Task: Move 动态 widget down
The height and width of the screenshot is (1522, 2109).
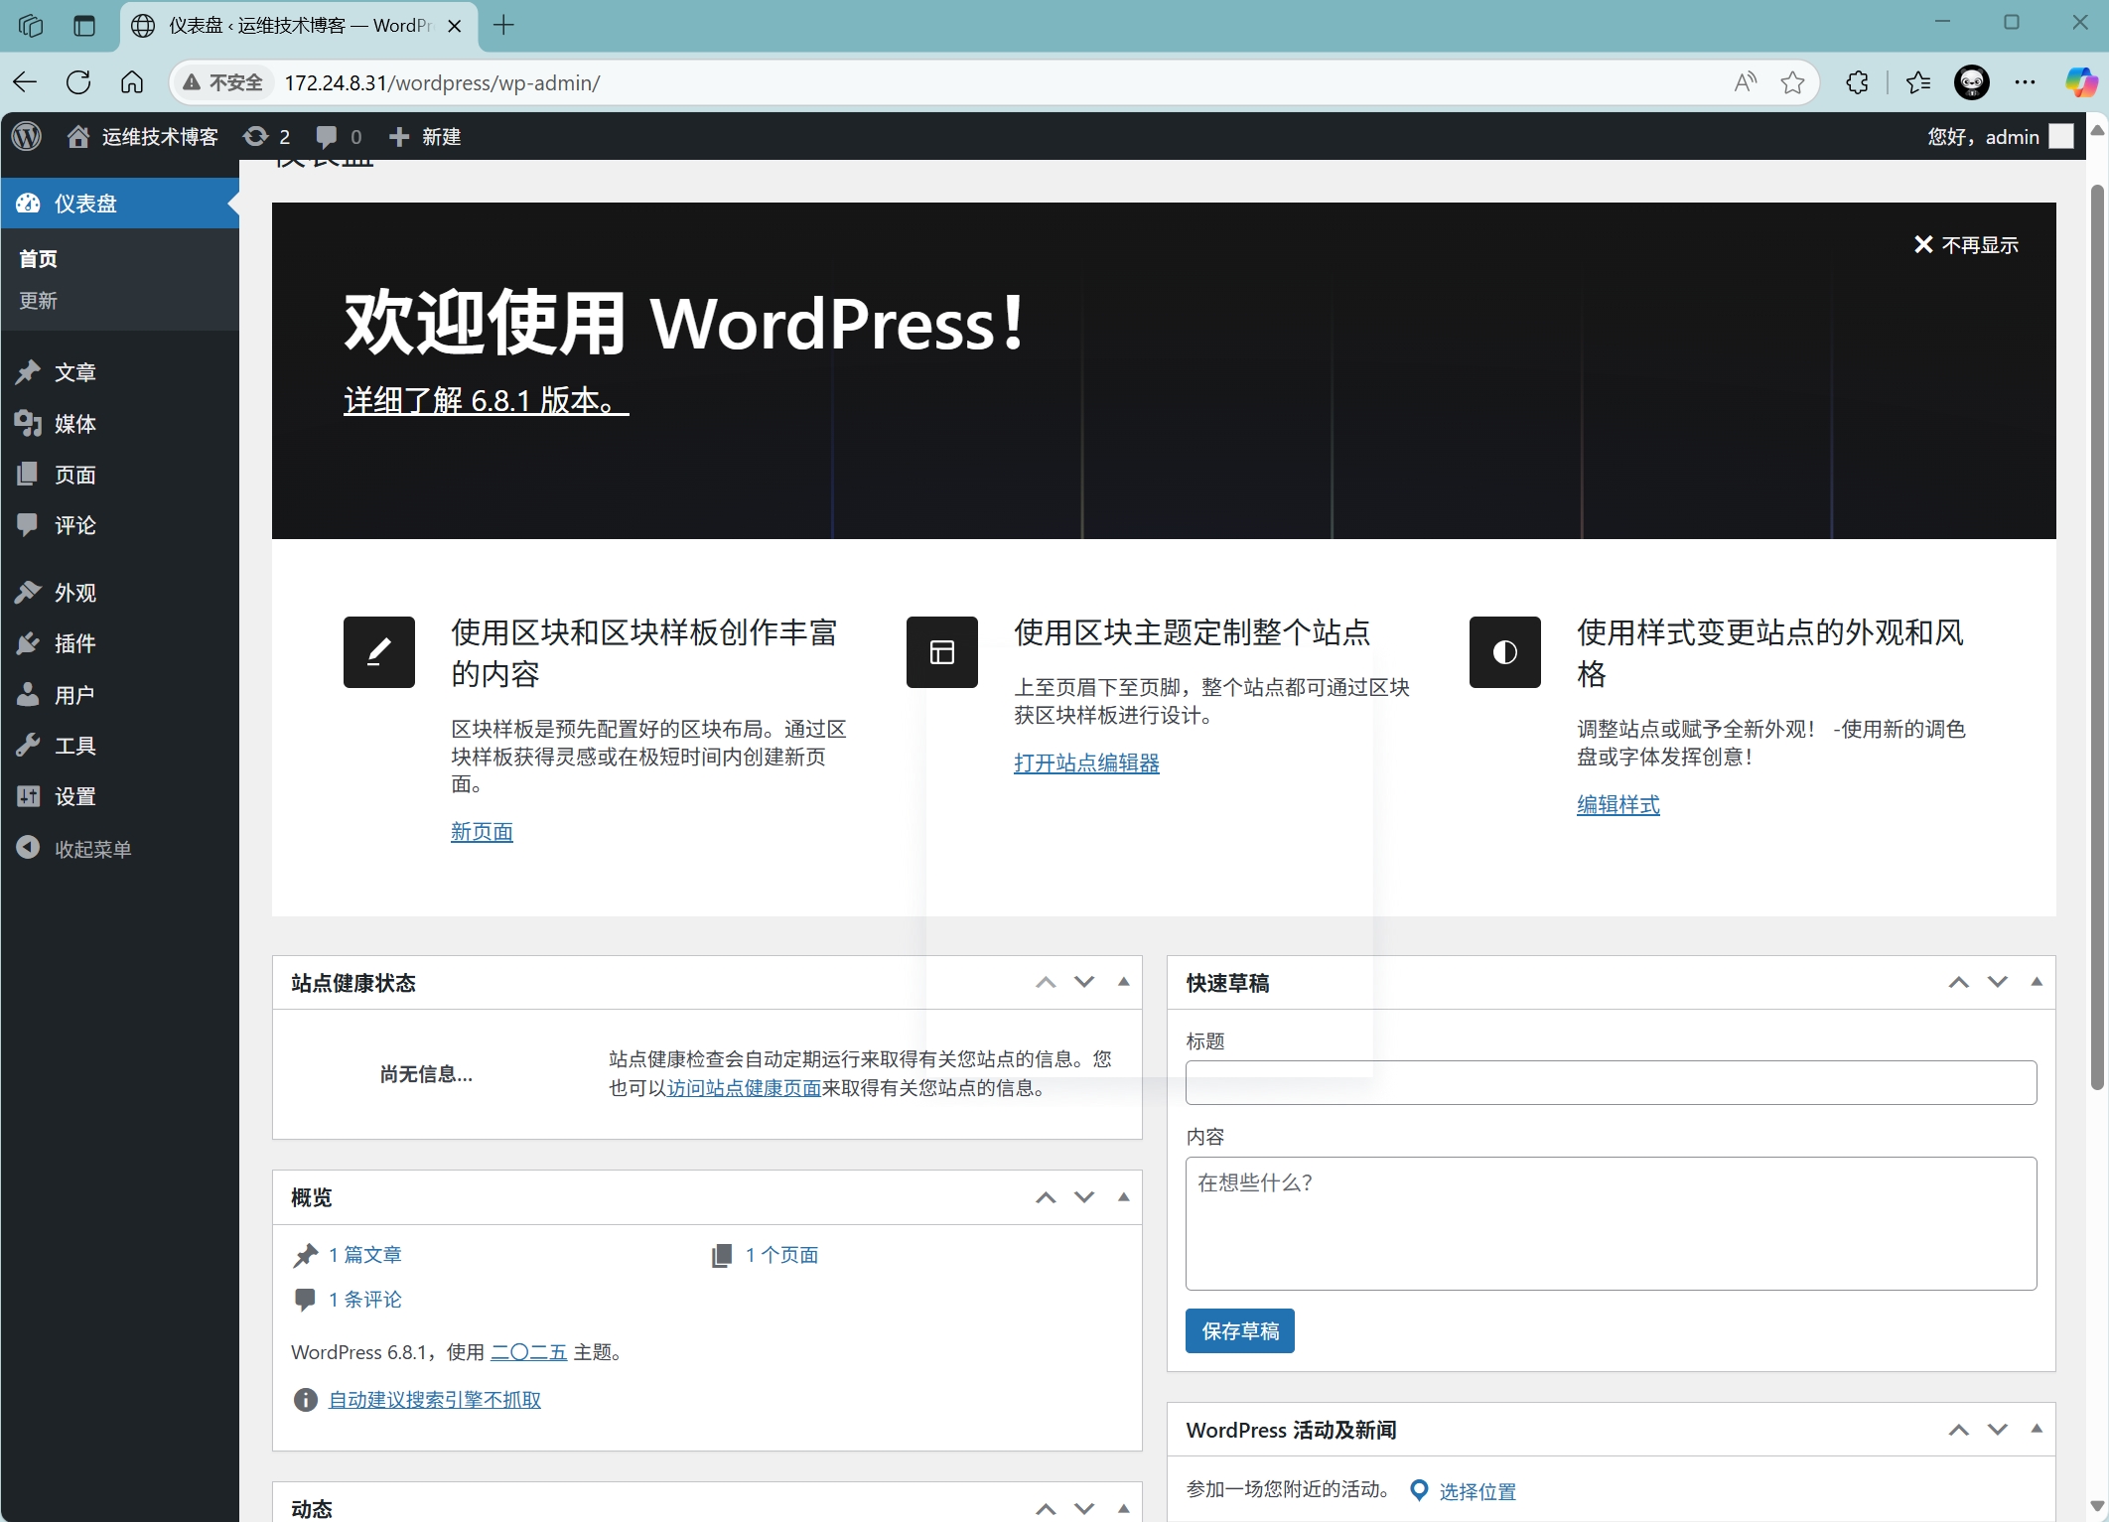Action: tap(1084, 1508)
